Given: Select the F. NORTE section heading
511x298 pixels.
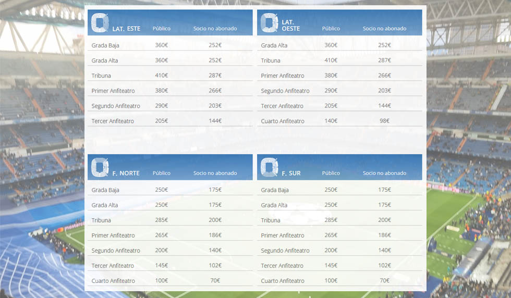Looking at the screenshot, I should 126,173.
